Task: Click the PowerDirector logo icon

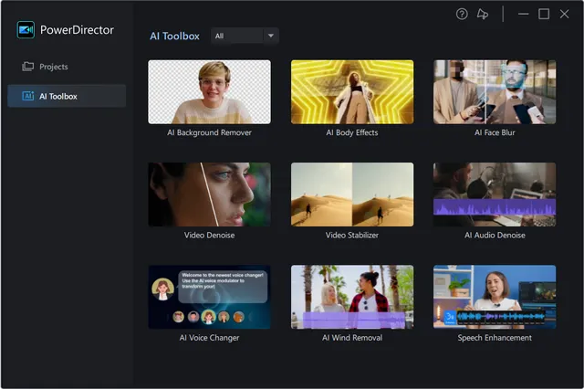Action: click(x=26, y=29)
